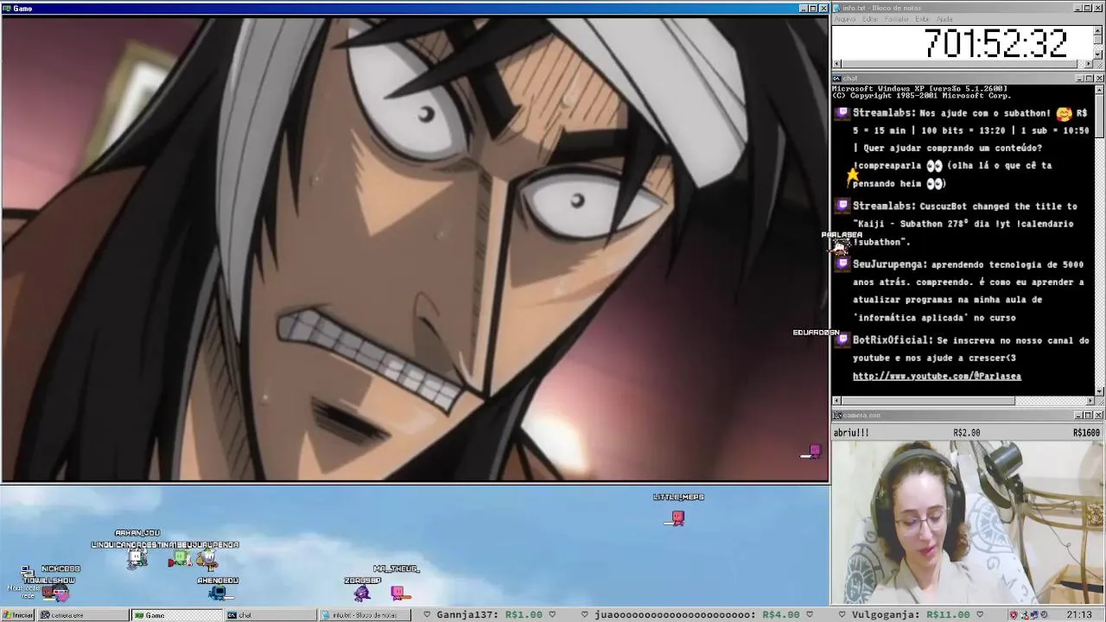This screenshot has width=1106, height=622.
Task: Click the chat horizontal scrollbar thumb
Action: click(928, 401)
